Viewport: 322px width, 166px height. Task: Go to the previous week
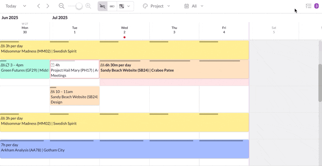pos(39,6)
